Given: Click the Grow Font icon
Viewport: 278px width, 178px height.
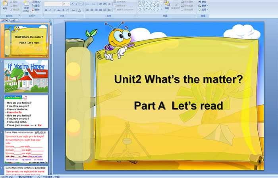Looking at the screenshot, I should point(73,4).
